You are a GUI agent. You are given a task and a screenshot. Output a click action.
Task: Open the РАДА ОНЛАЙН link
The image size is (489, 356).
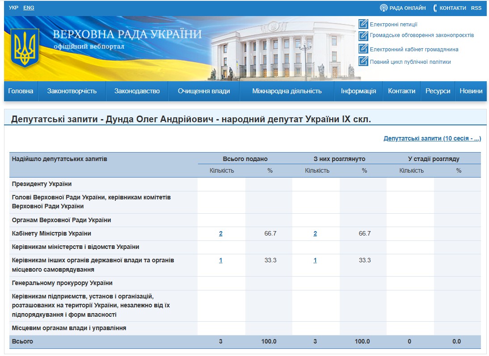tap(407, 8)
